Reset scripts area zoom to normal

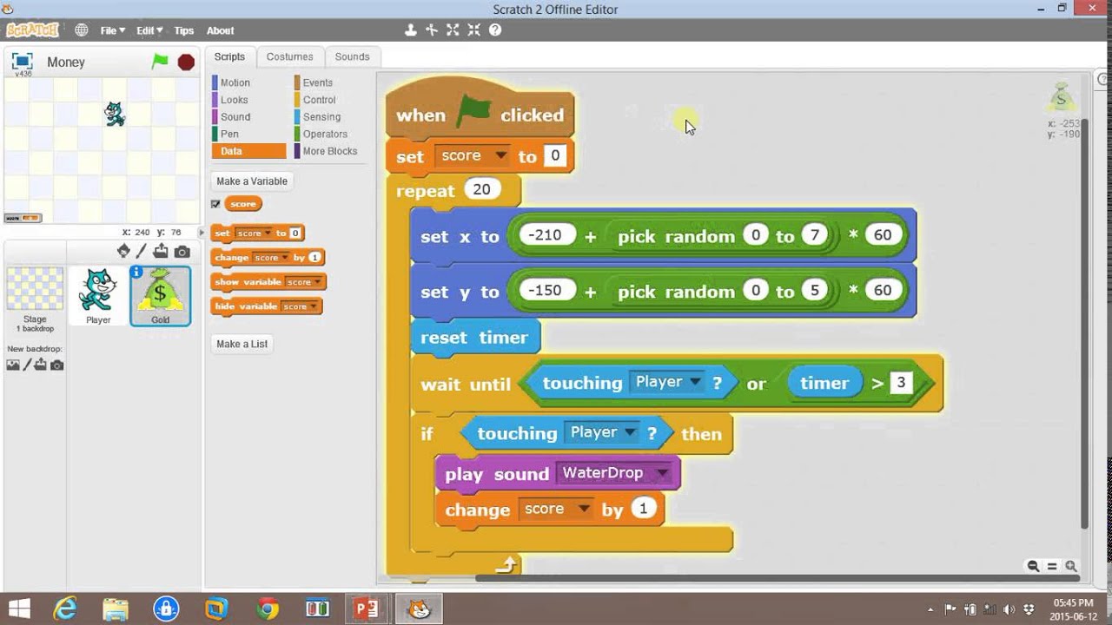tap(1052, 566)
